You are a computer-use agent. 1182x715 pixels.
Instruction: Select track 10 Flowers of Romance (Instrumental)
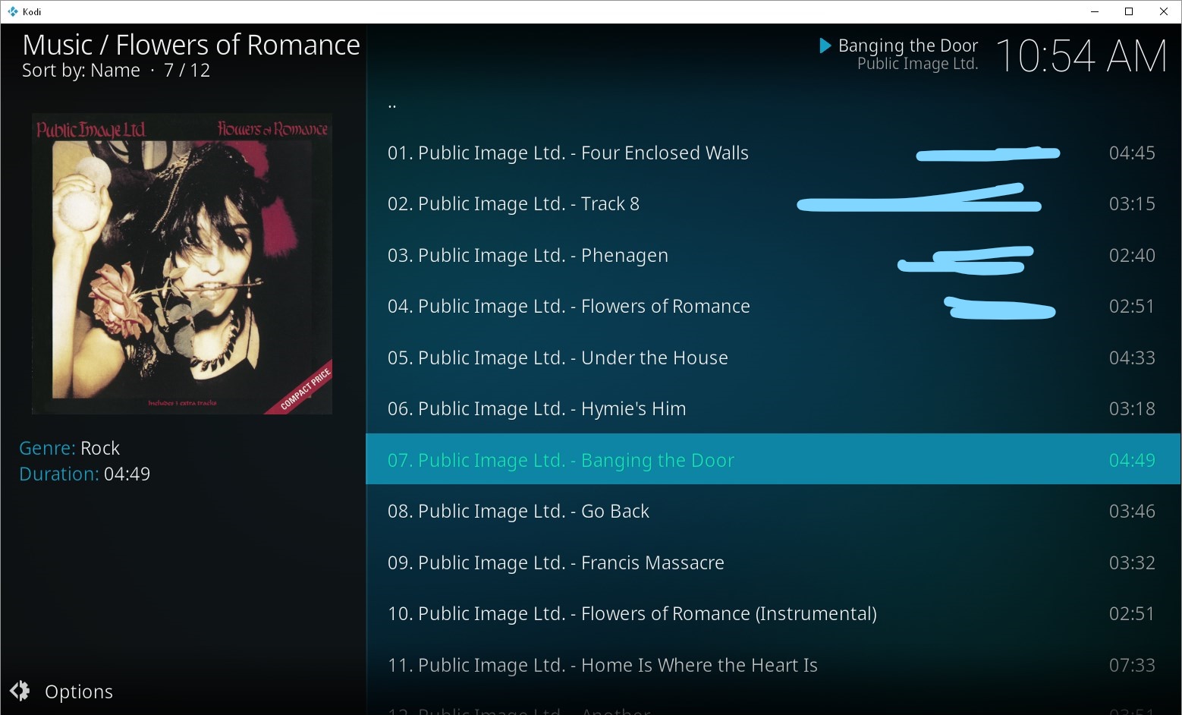point(773,613)
